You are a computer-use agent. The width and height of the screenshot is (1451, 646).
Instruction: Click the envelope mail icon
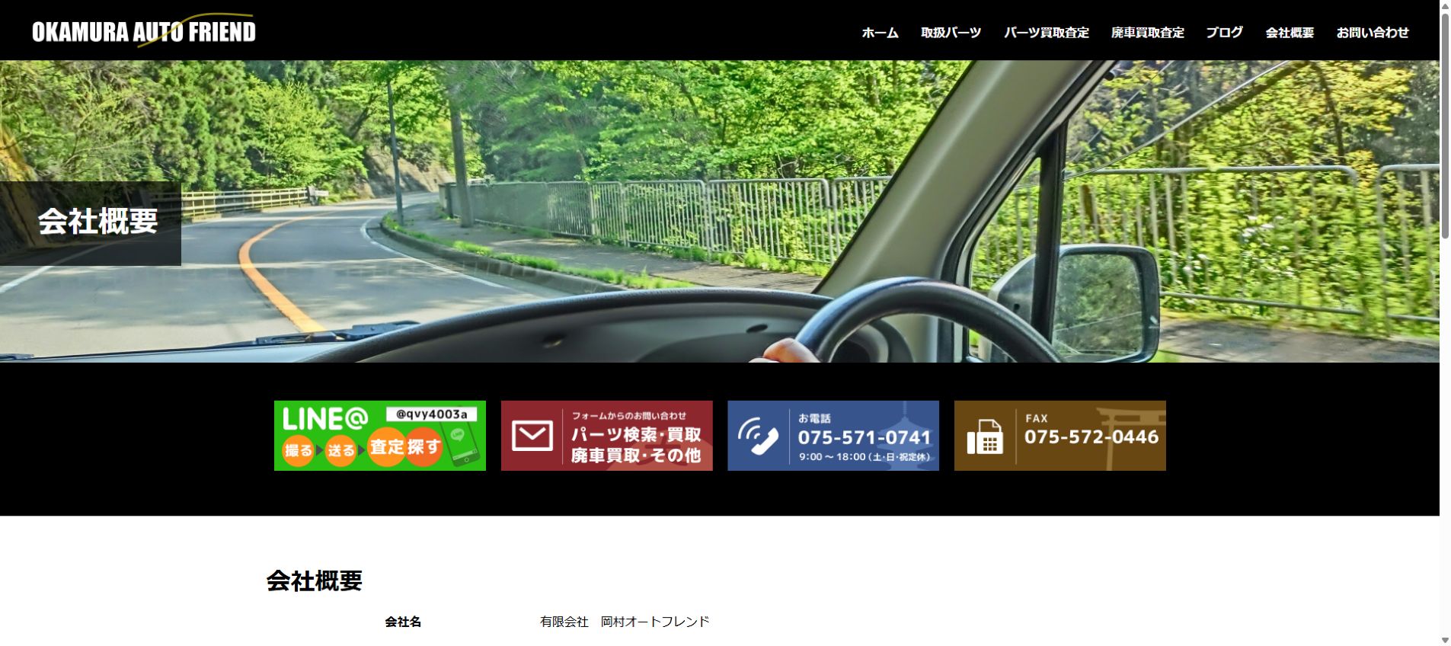532,436
